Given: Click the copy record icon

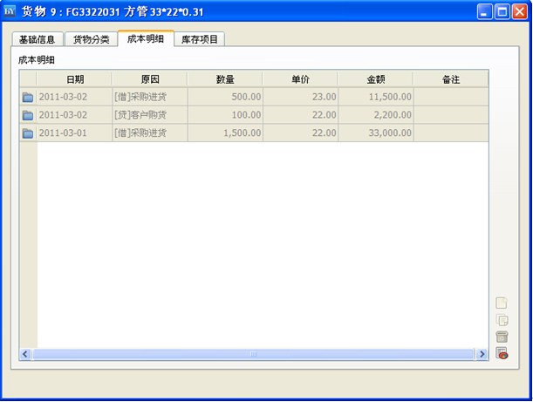Looking at the screenshot, I should coord(502,320).
